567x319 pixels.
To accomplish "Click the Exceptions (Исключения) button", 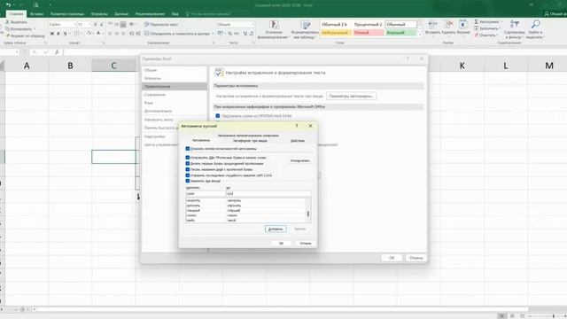I will pos(300,160).
